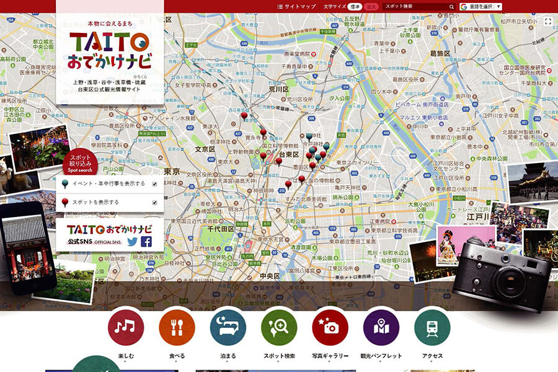Visit the official Facebook page
The width and height of the screenshot is (558, 372).
[146, 242]
